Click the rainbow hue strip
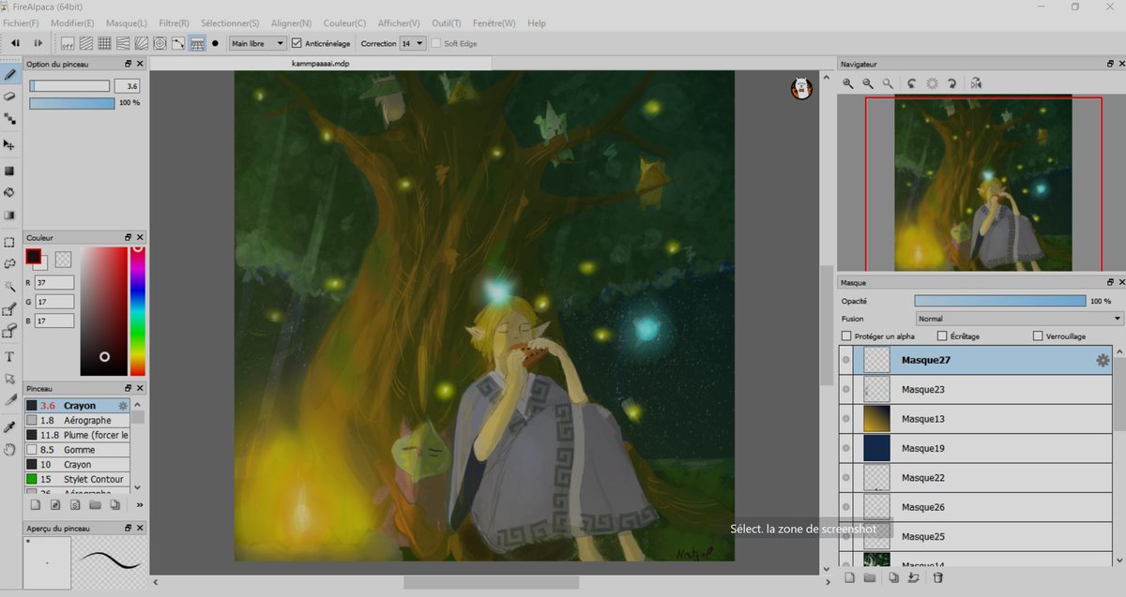Viewport: 1126px width, 597px height. [138, 311]
